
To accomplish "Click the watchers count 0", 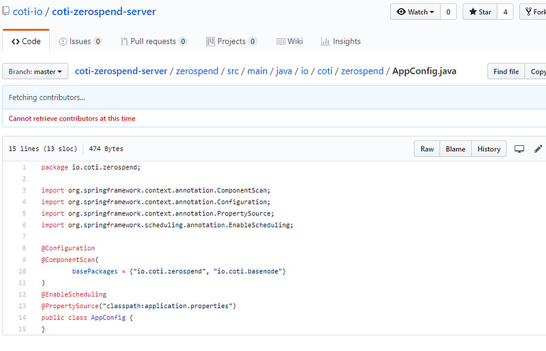I will (x=448, y=12).
